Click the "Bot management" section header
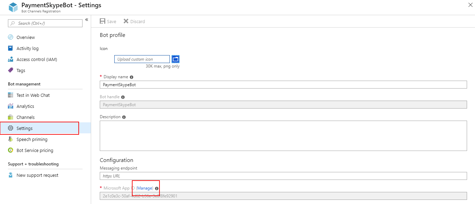The image size is (475, 204). tap(24, 84)
